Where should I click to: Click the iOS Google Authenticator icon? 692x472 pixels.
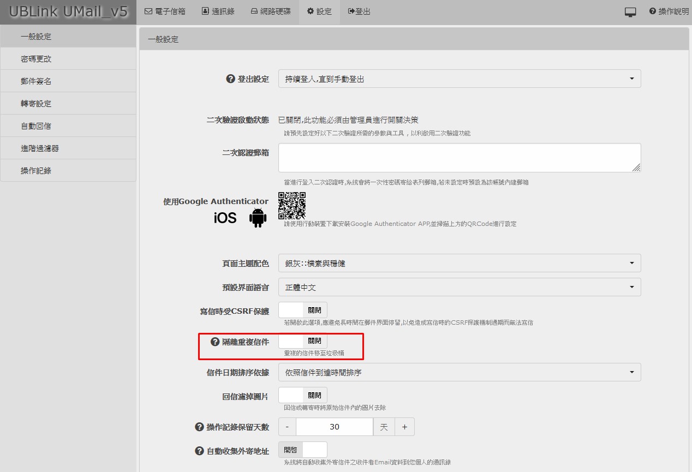click(x=225, y=218)
